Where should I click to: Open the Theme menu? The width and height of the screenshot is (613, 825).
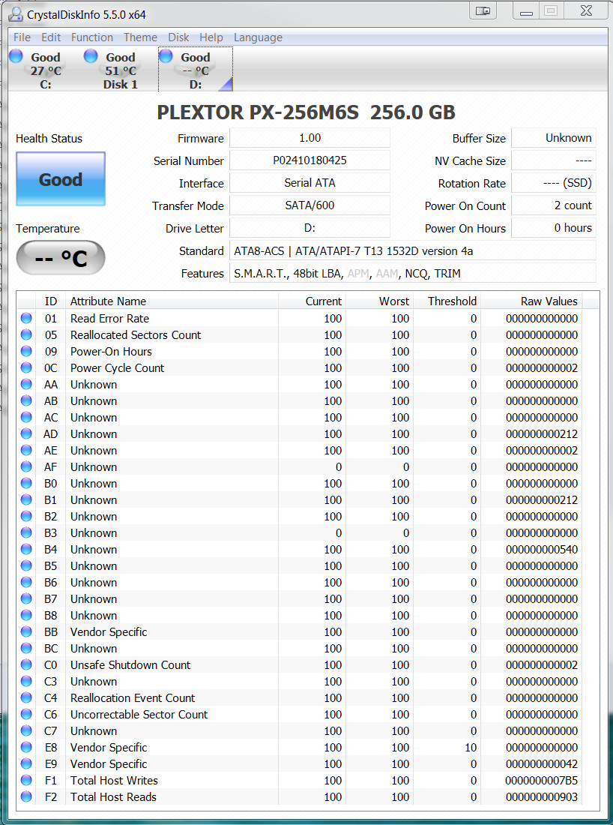[x=140, y=37]
